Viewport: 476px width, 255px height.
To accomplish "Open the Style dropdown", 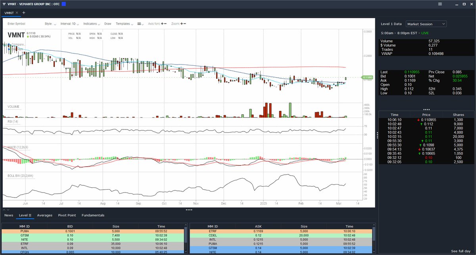I will click(x=50, y=24).
